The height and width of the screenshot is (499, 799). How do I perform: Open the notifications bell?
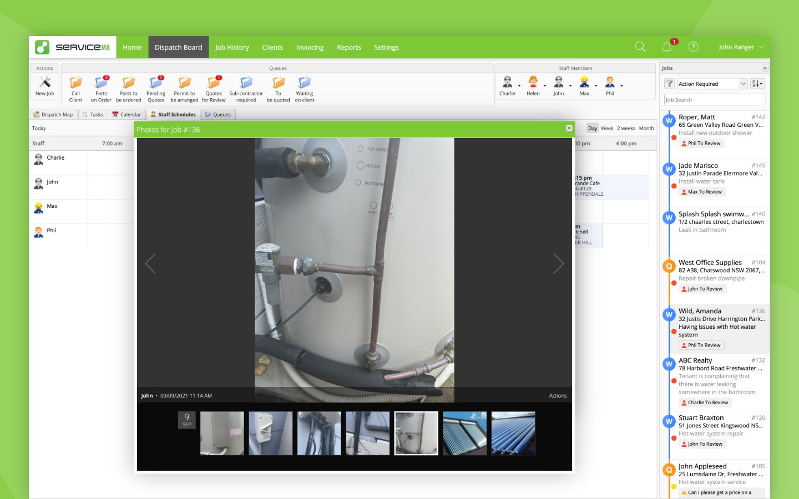(x=667, y=47)
